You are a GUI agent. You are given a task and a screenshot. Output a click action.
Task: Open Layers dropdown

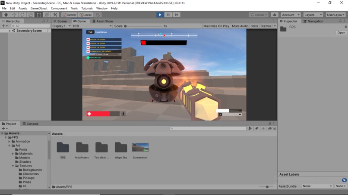click(313, 15)
